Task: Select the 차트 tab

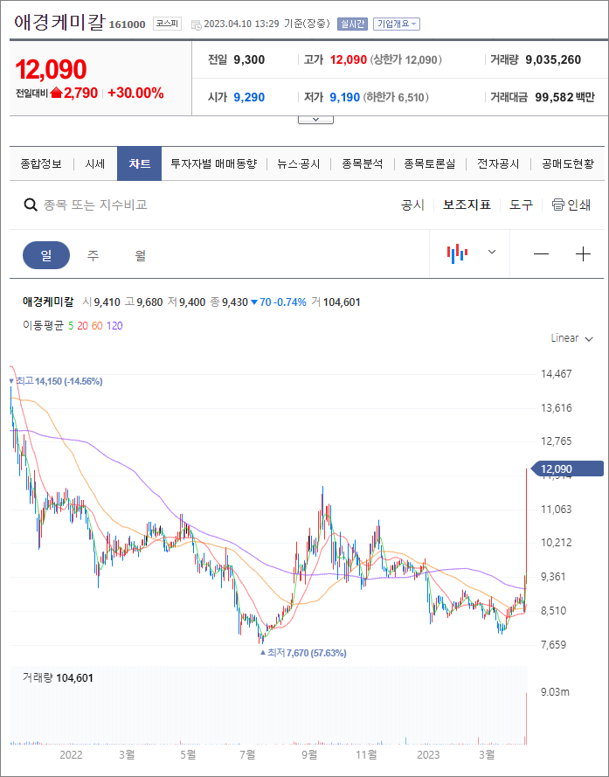Action: (x=139, y=163)
